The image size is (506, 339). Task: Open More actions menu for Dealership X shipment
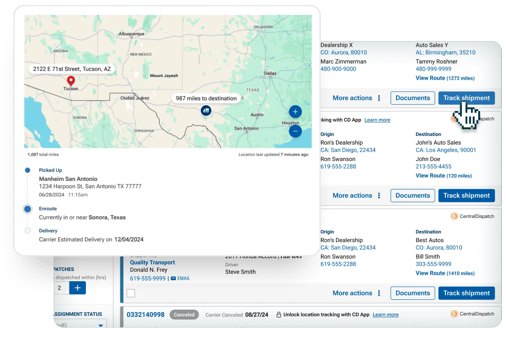(x=356, y=98)
